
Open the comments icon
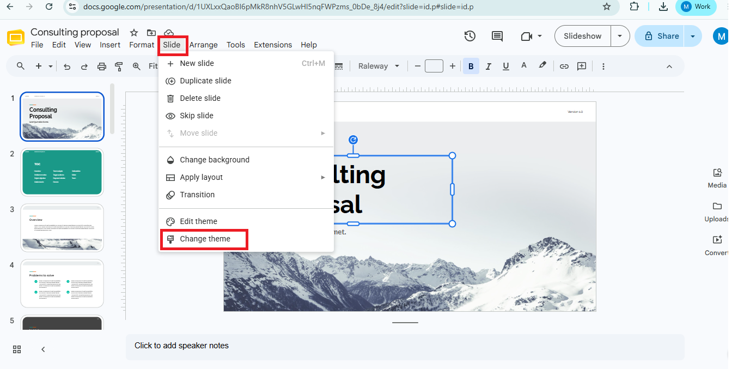click(x=497, y=36)
